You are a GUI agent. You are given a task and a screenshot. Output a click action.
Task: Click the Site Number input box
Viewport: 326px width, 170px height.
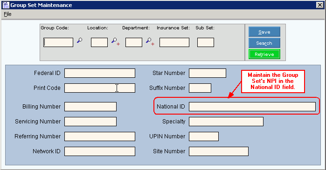point(219,151)
